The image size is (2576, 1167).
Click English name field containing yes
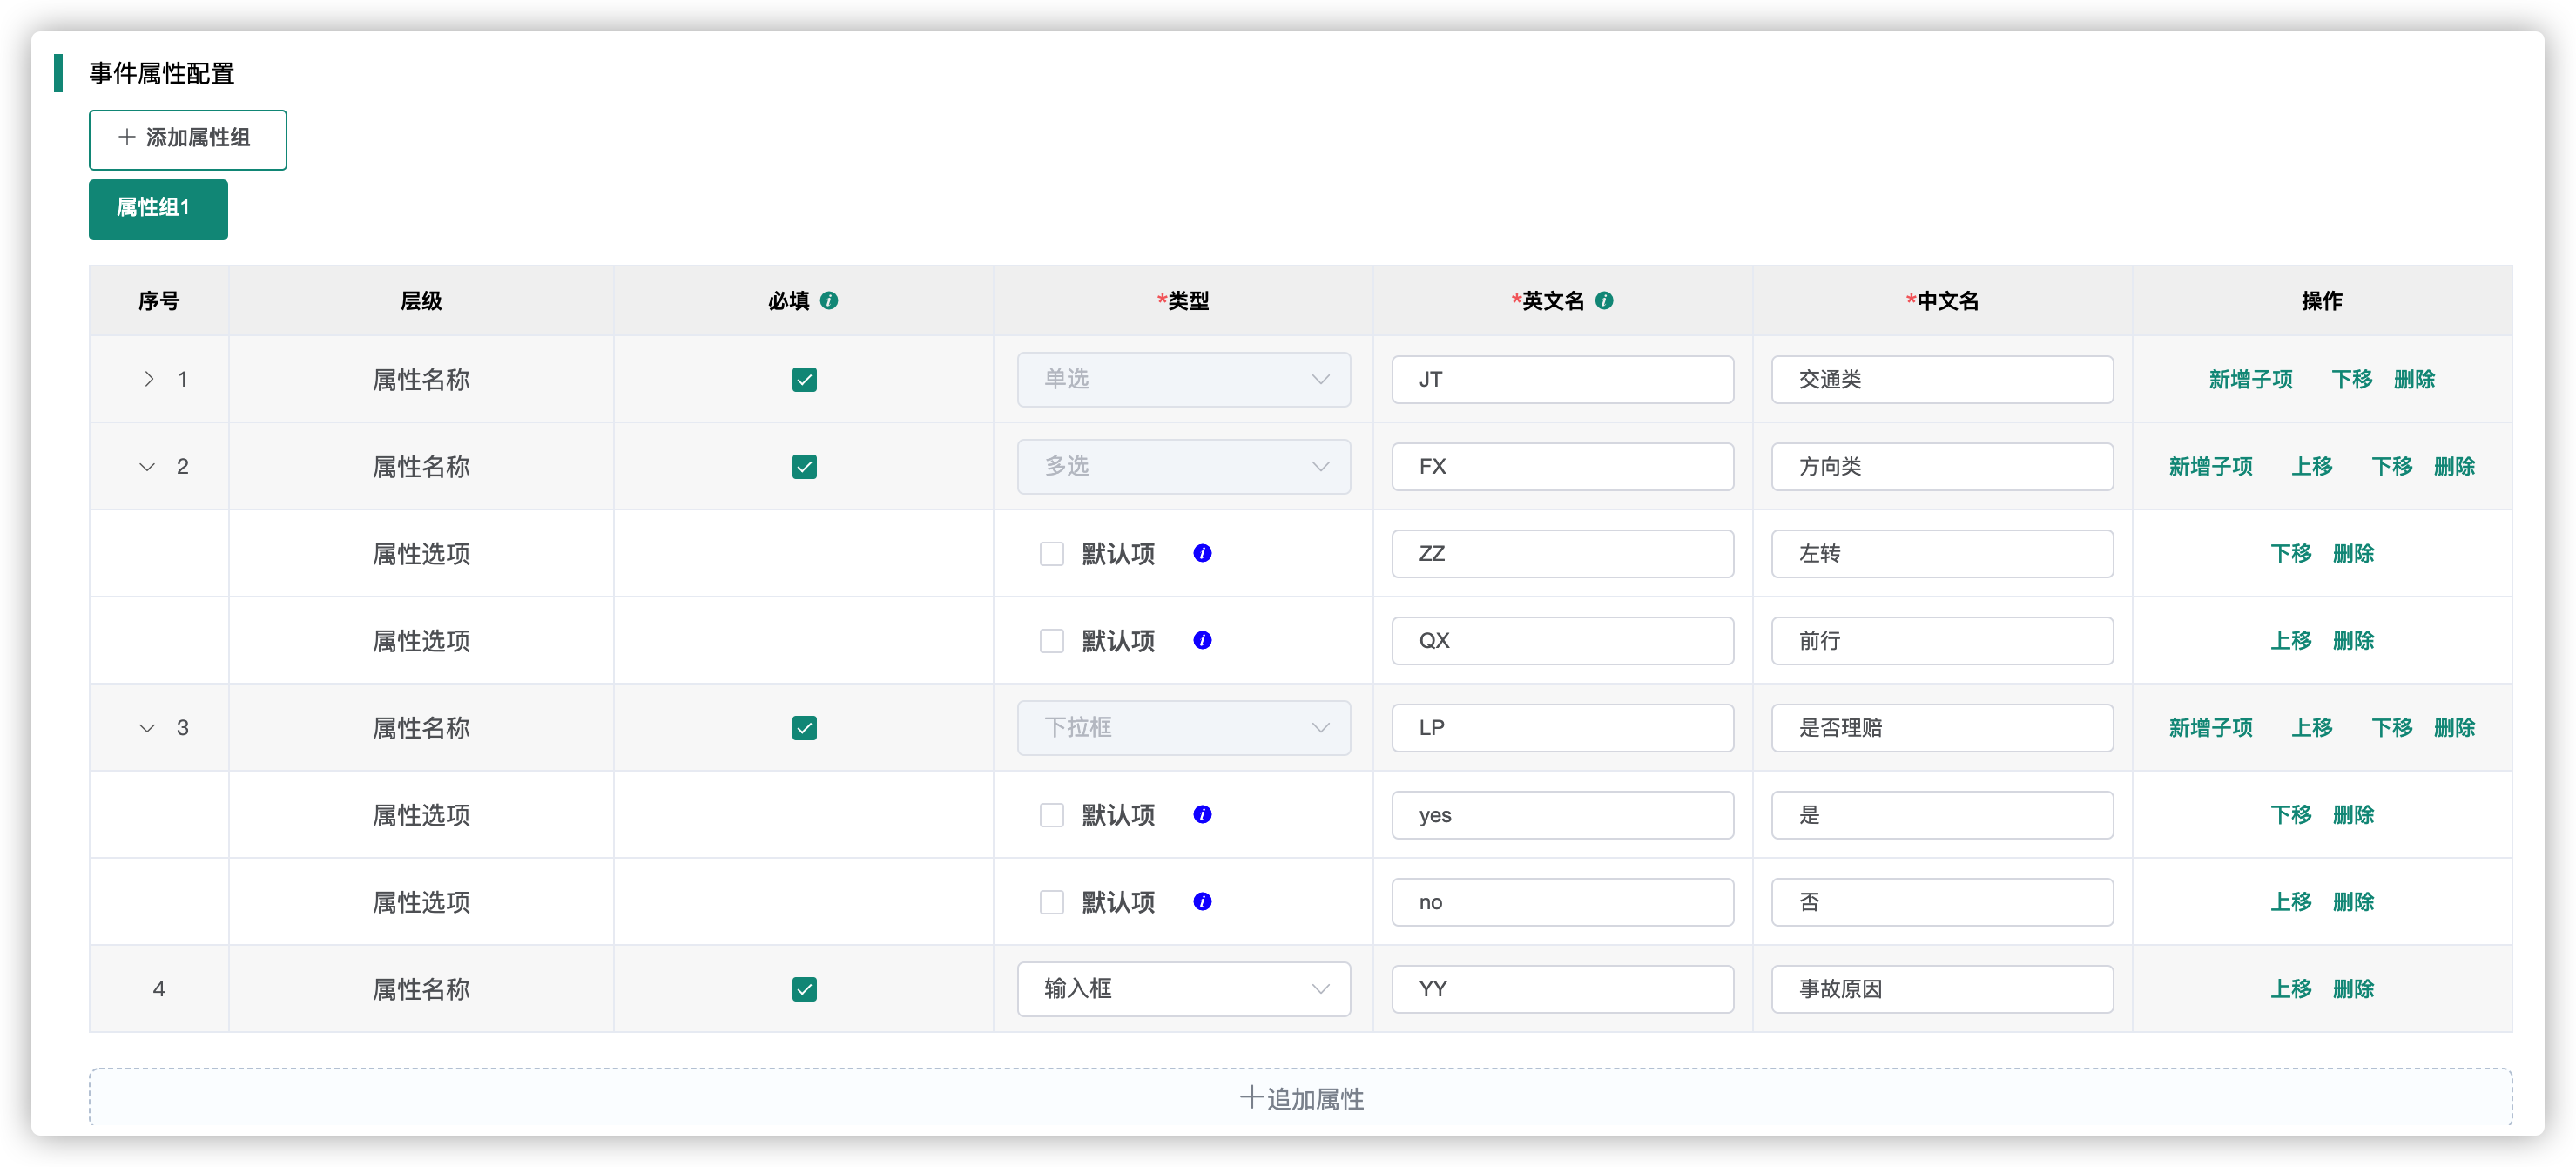[1562, 814]
